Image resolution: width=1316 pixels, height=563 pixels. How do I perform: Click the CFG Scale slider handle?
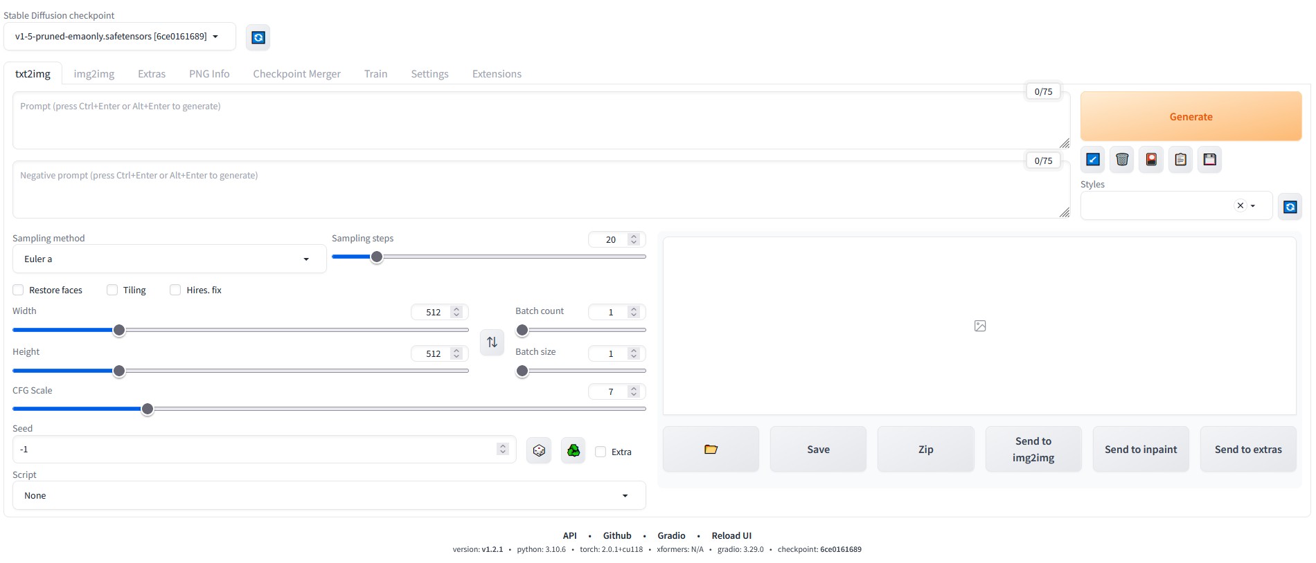(148, 409)
